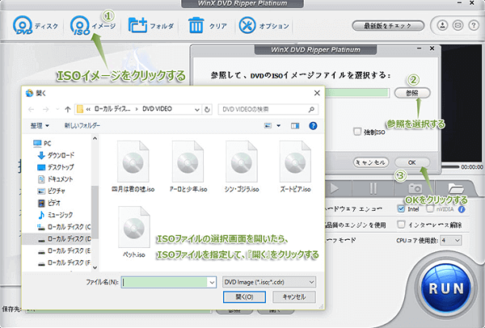Screen dimensions: 485x328
Task: Select the 四月は君の嘘.iso file
Action: click(133, 167)
